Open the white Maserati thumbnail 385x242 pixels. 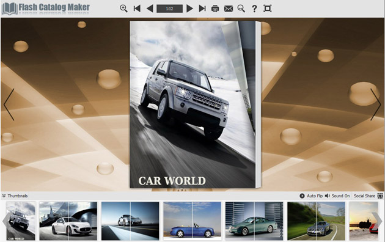68,221
